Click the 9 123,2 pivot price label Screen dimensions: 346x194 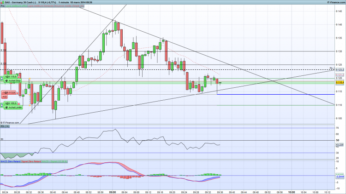[340, 69]
